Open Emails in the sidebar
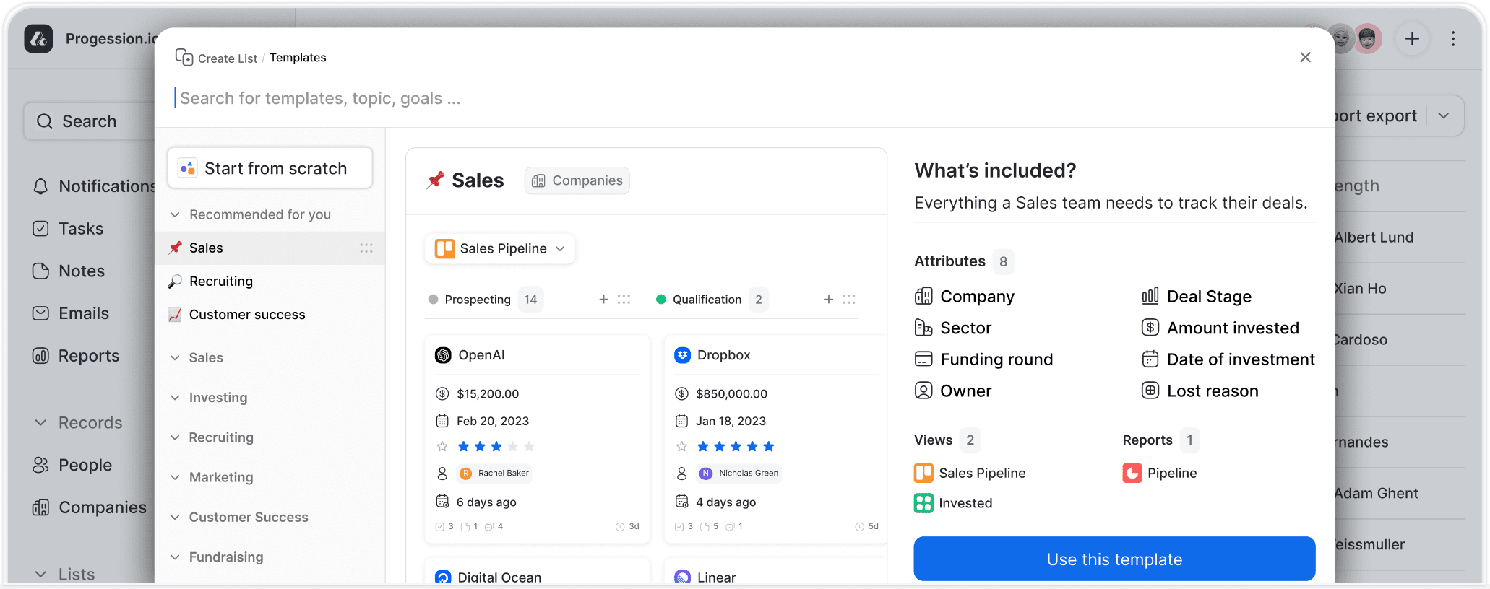The height and width of the screenshot is (589, 1490). (x=71, y=313)
